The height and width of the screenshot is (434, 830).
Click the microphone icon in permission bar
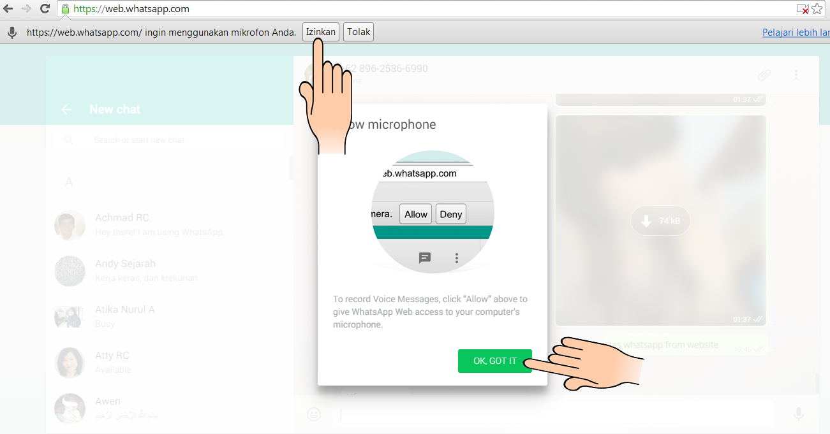(x=11, y=32)
